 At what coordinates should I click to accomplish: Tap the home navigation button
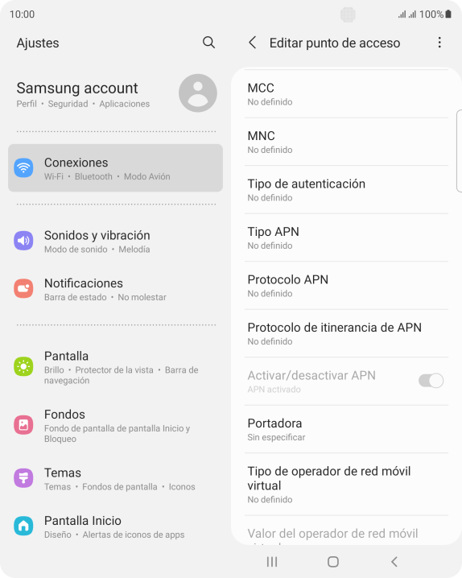333,562
